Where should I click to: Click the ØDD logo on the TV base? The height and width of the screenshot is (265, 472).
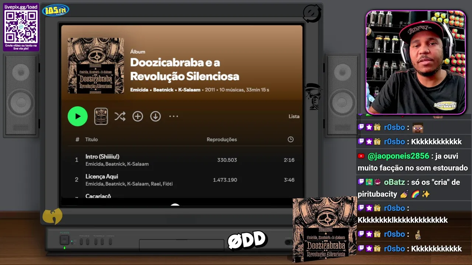click(247, 240)
